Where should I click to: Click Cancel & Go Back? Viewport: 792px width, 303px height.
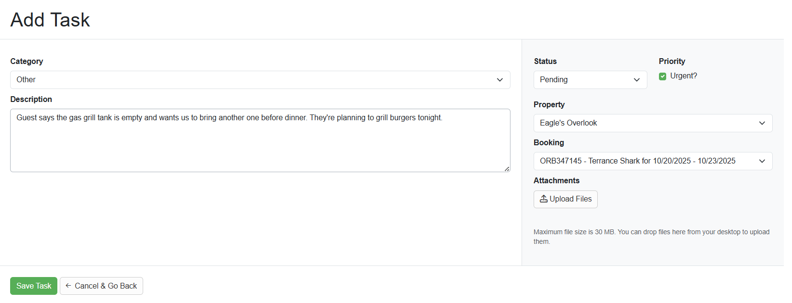click(101, 286)
